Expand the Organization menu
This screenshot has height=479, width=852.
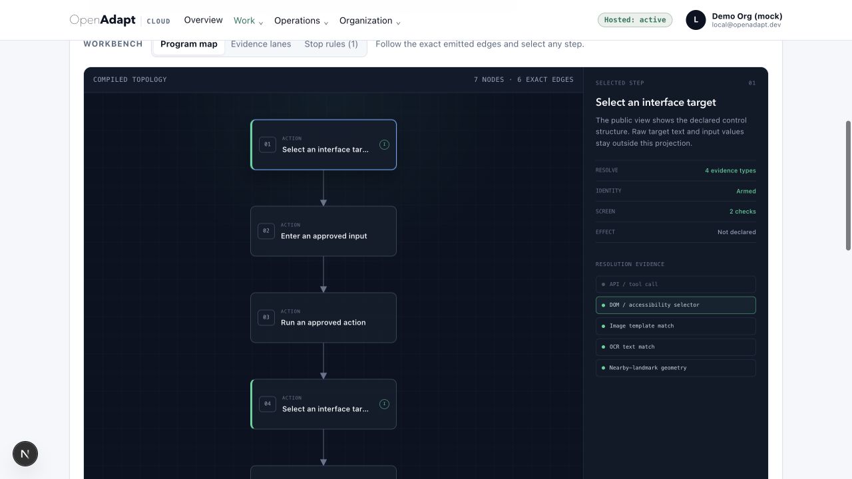coord(370,21)
